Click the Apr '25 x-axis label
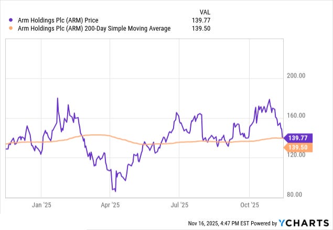Viewport: 333px width, 230px height. click(110, 205)
